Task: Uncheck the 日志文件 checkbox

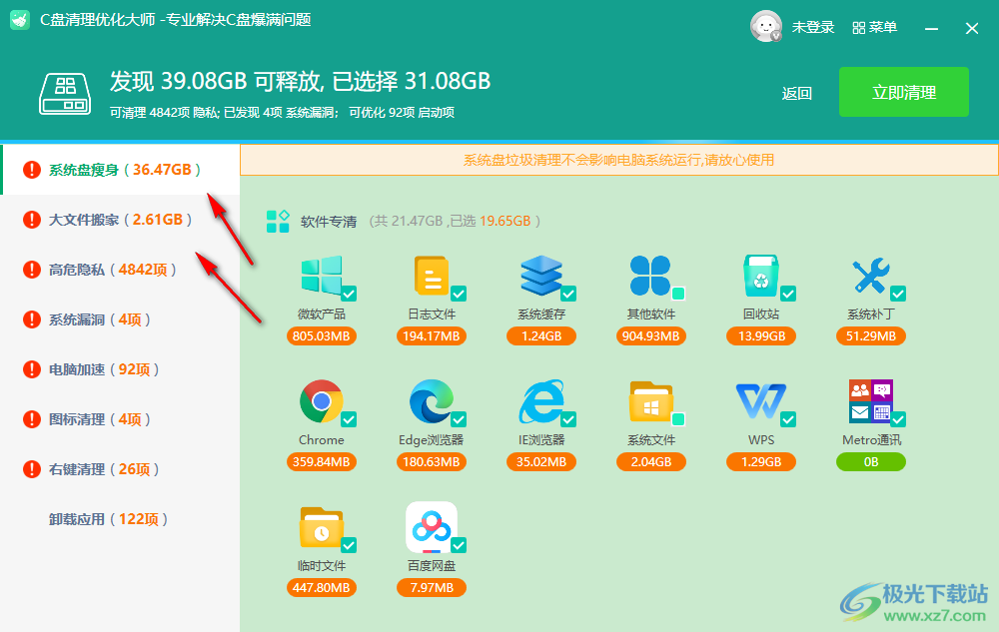Action: [x=459, y=294]
